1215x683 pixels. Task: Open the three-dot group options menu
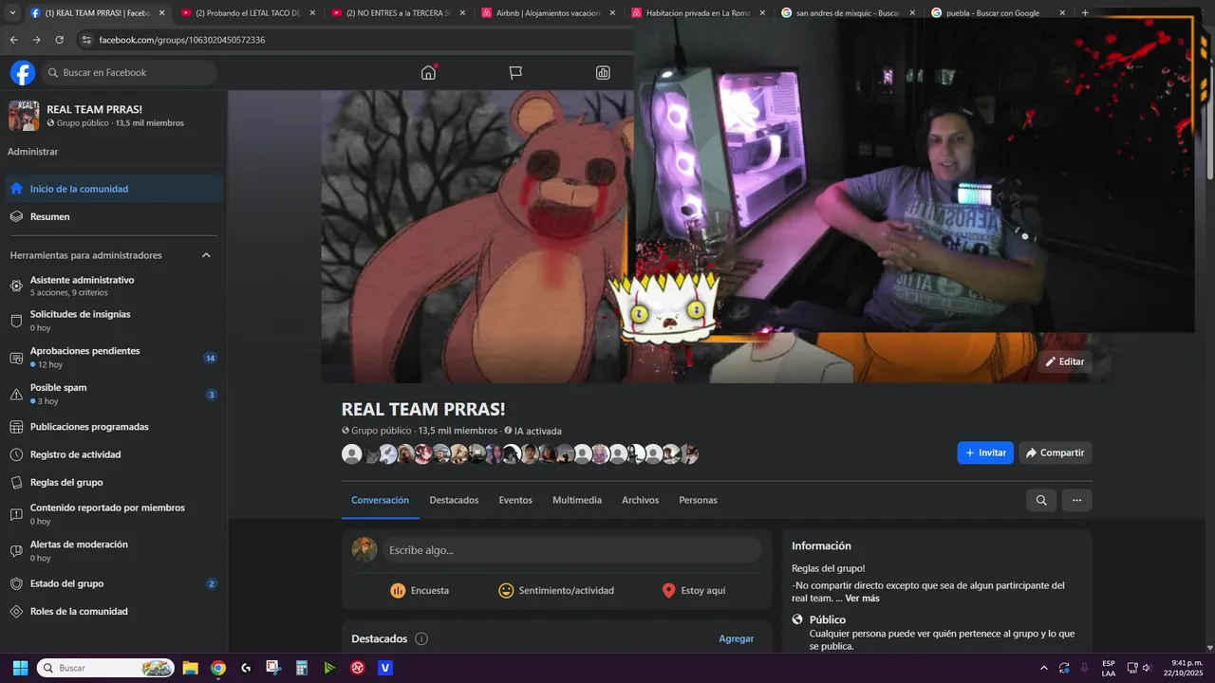point(1076,500)
